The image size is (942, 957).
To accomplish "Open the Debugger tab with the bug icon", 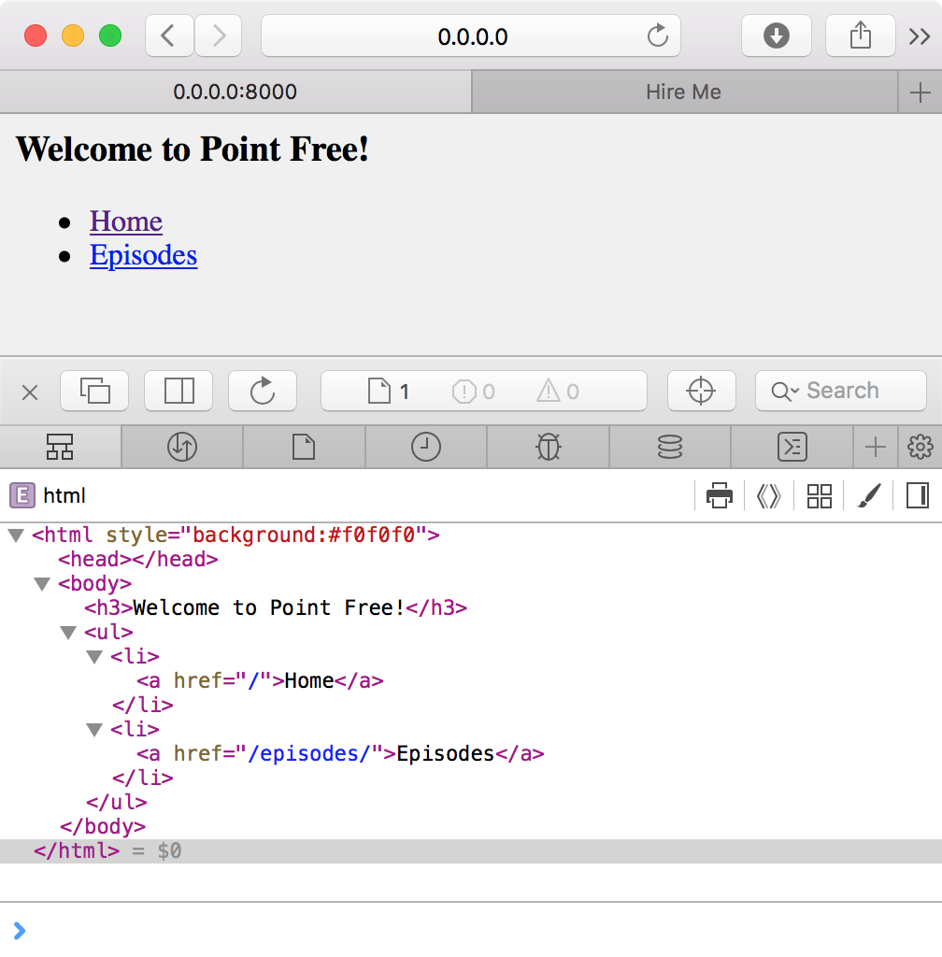I will pyautogui.click(x=548, y=448).
